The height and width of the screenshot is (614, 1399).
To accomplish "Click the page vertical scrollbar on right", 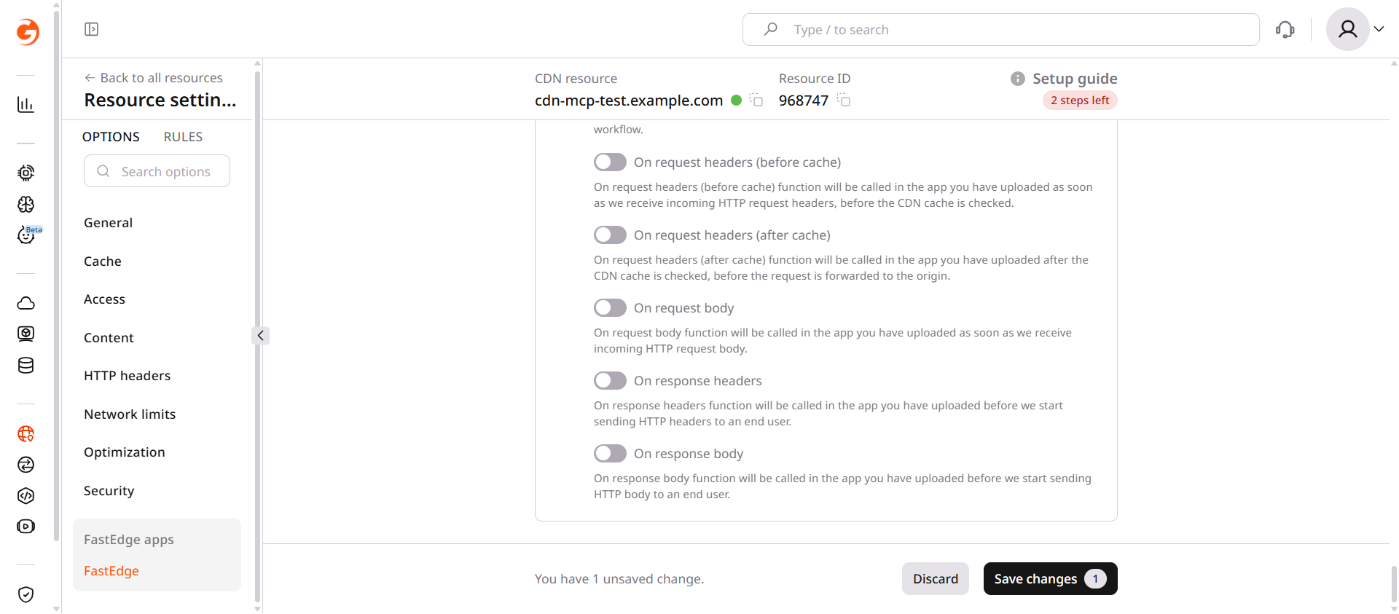I will click(x=1394, y=584).
